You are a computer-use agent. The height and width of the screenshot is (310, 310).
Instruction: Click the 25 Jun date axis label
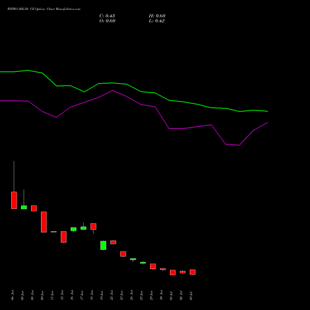141,295
